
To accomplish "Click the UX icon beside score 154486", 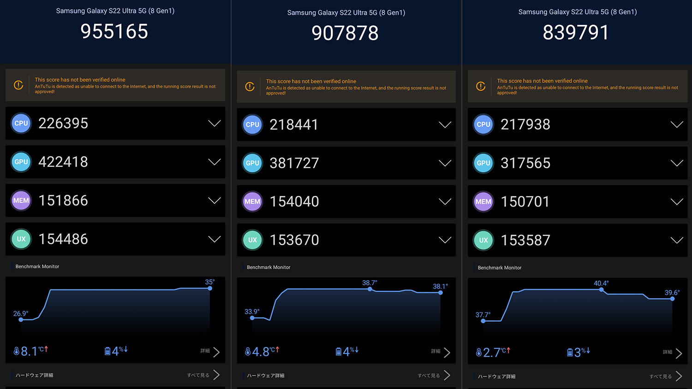I will pyautogui.click(x=21, y=239).
